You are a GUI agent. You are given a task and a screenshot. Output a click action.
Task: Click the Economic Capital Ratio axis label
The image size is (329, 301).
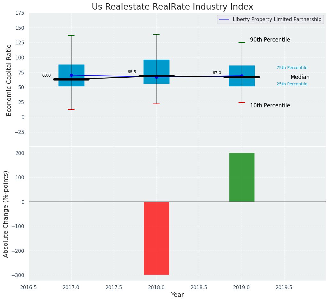tap(9, 80)
